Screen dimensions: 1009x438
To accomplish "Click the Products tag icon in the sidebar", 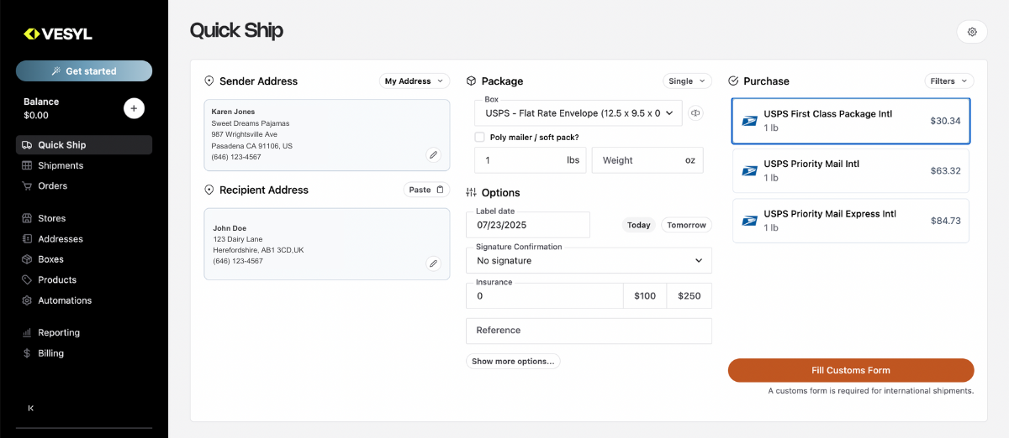I will coord(27,279).
